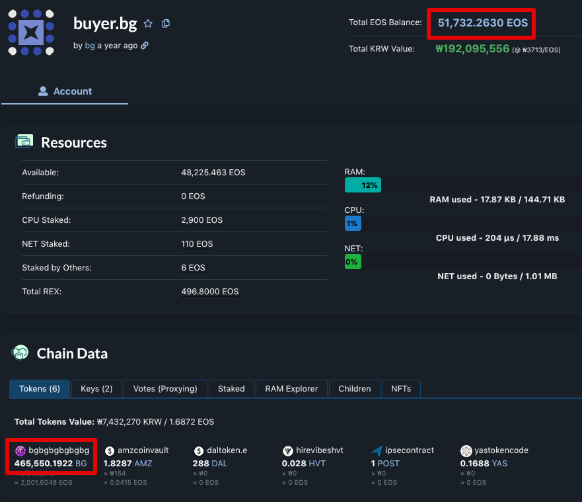The height and width of the screenshot is (502, 582).
Task: Open the NFTs tab
Action: click(401, 389)
